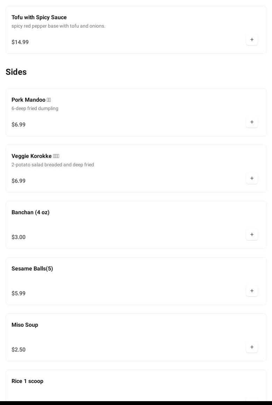Add Pork Mandoo with its plus icon
The image size is (272, 405).
(x=252, y=122)
